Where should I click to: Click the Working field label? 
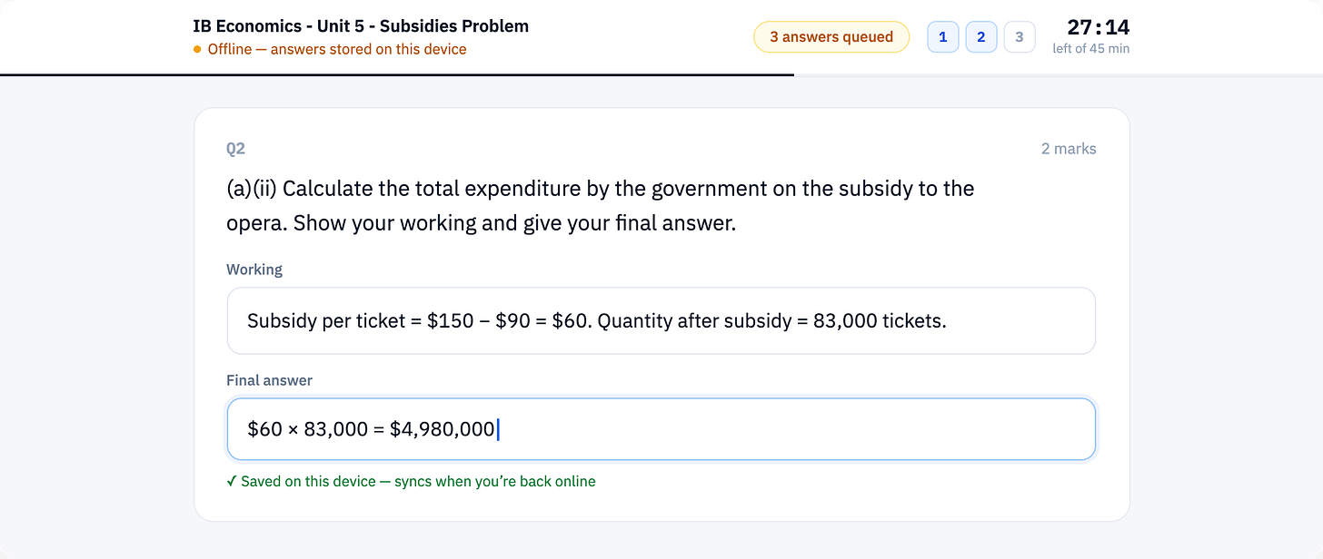click(x=254, y=270)
